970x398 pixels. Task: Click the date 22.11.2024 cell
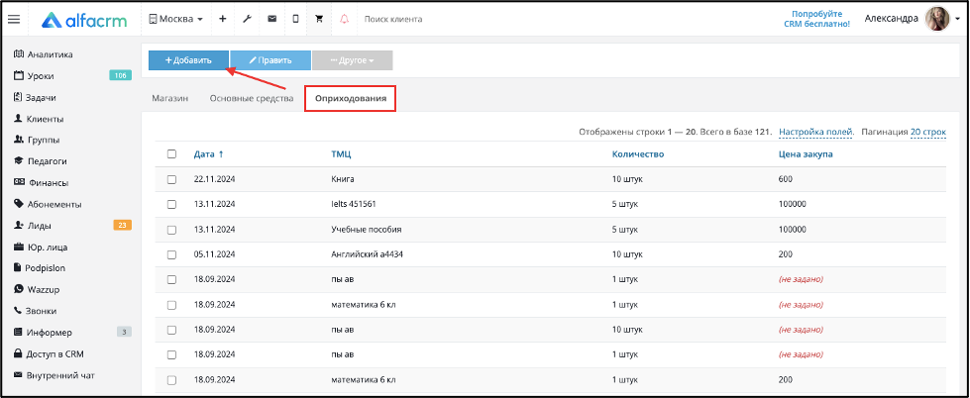[x=215, y=179]
